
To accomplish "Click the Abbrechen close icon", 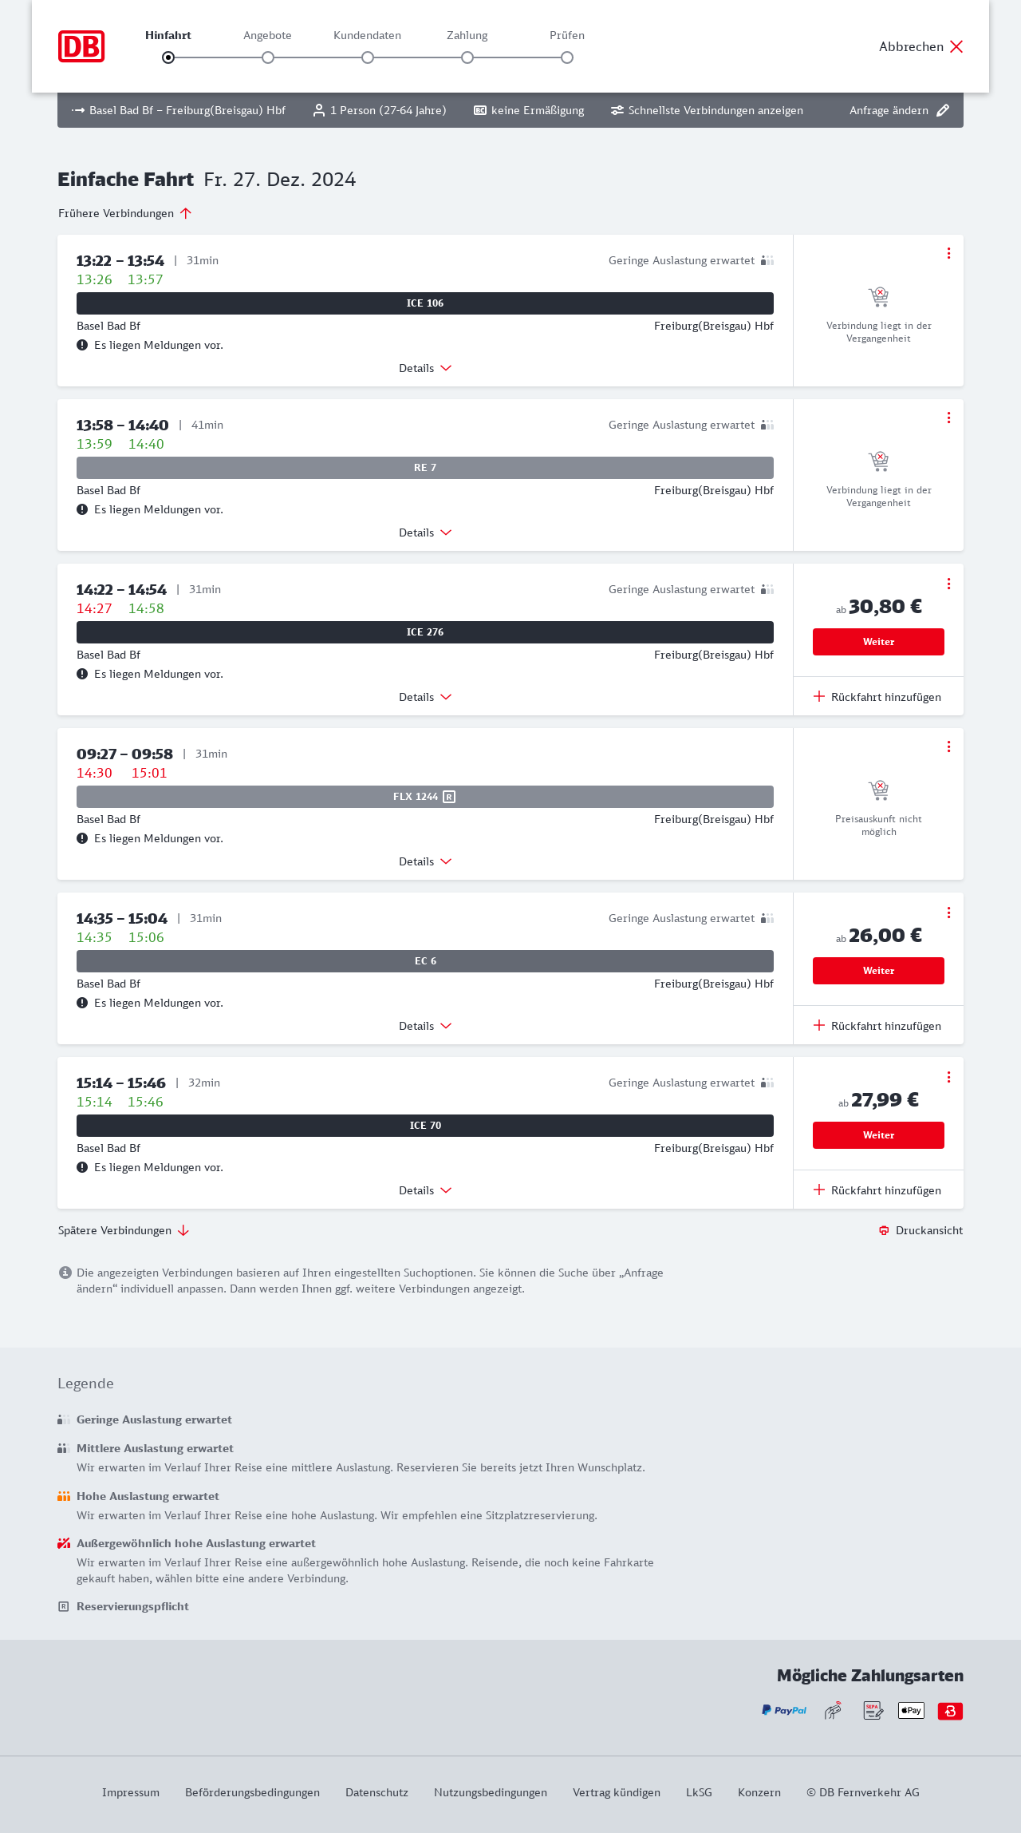I will tap(956, 46).
